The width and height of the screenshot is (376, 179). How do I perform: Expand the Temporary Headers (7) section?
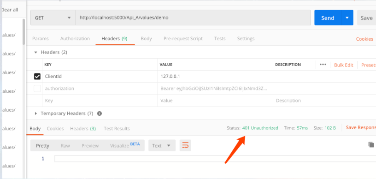pyautogui.click(x=36, y=113)
